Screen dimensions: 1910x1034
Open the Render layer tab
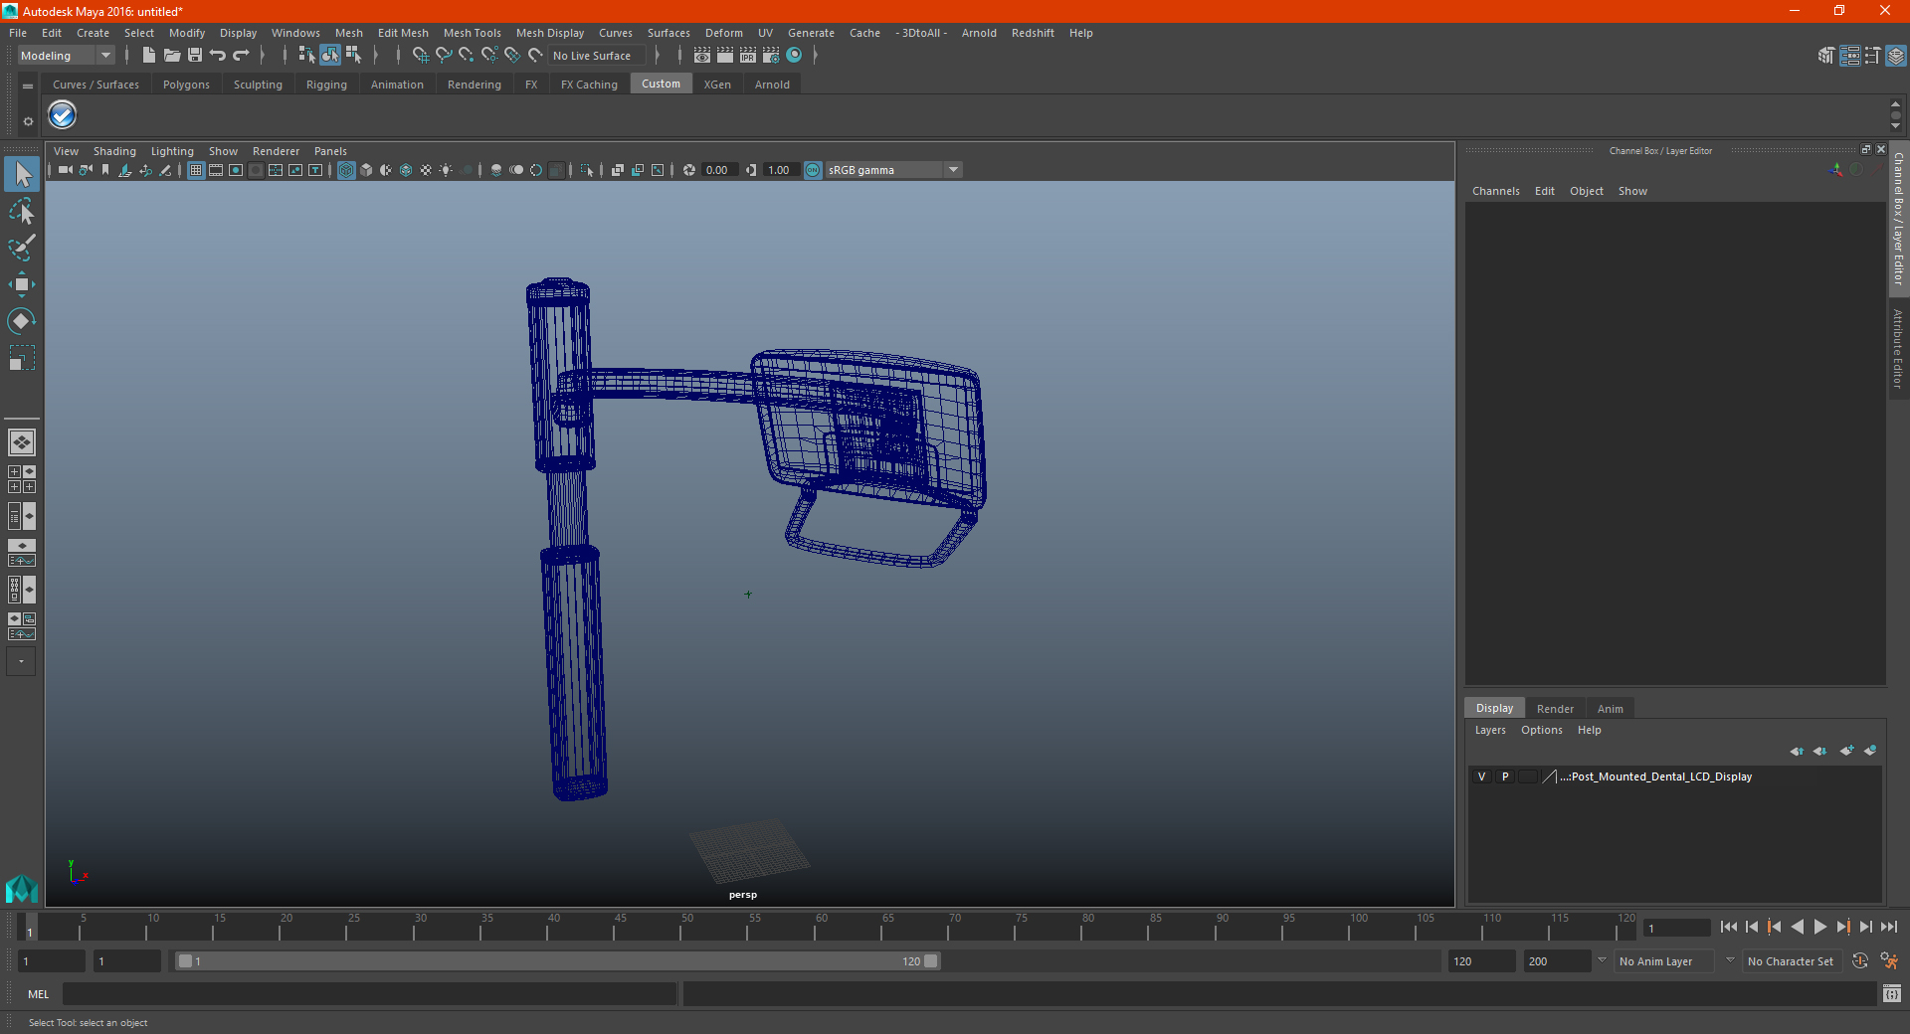click(1555, 709)
